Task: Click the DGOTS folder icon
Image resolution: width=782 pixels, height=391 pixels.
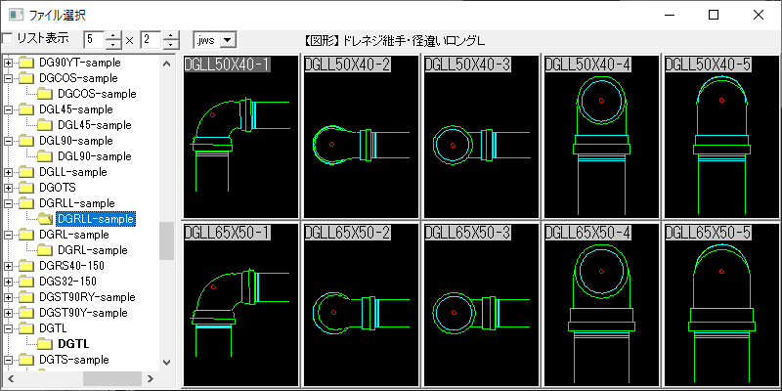Action: pyautogui.click(x=25, y=188)
